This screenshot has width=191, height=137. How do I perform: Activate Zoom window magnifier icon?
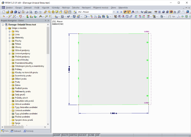(x=119, y=16)
